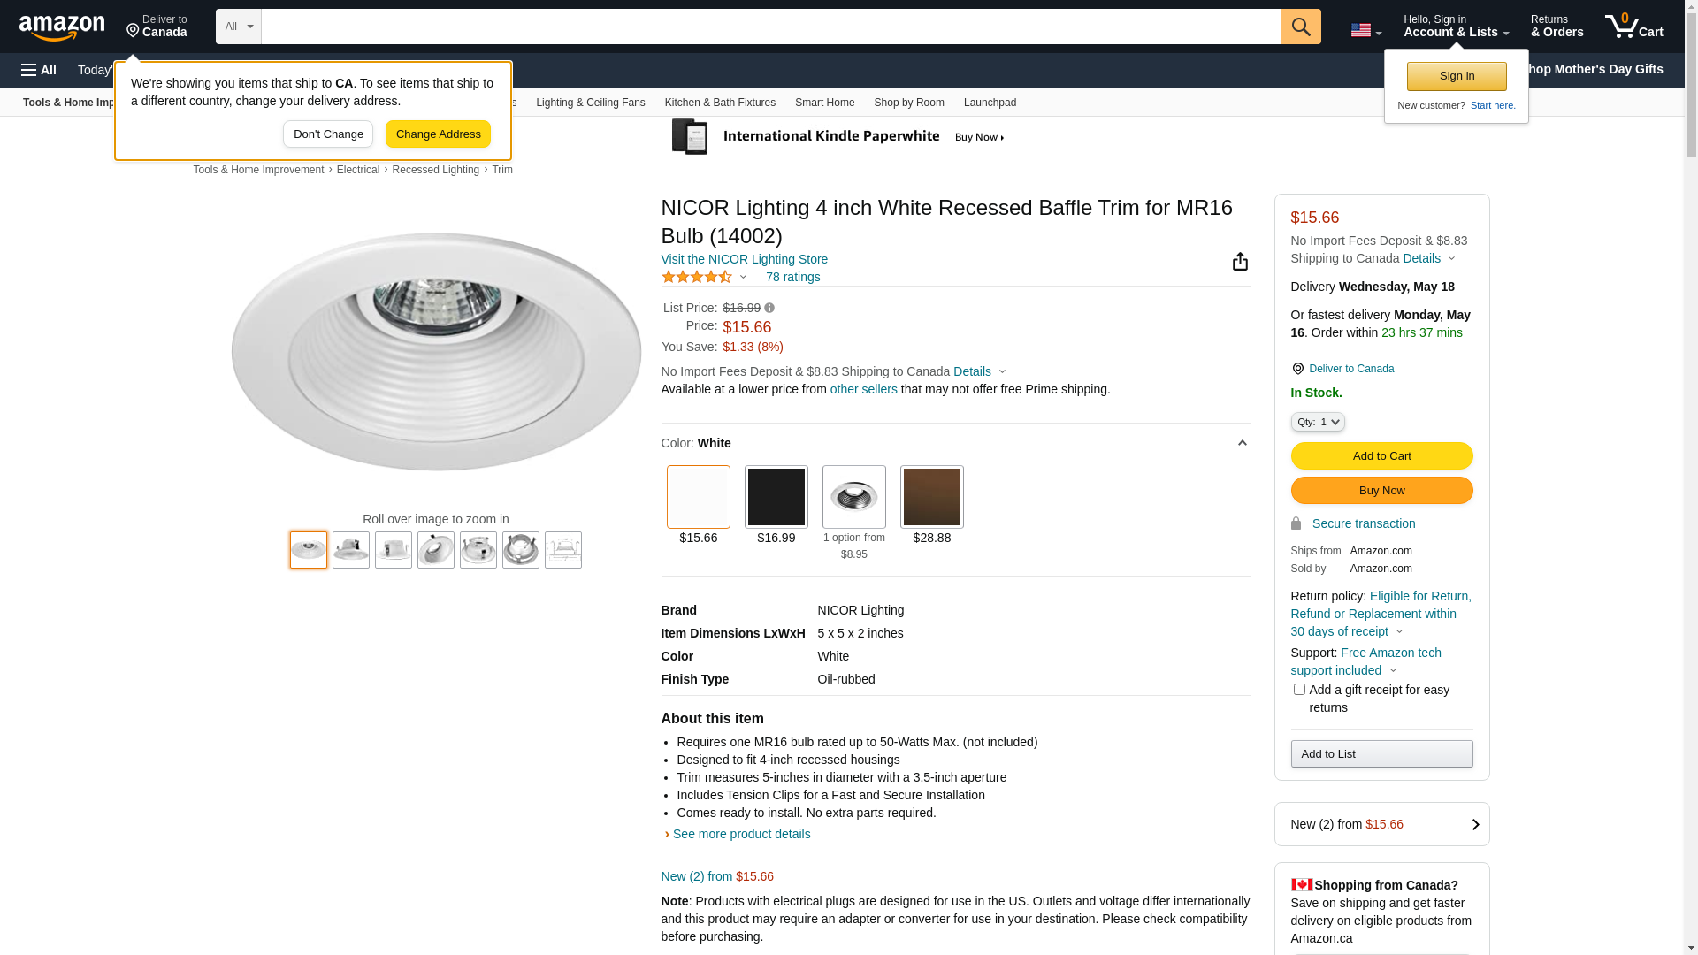Viewport: 1698px width, 955px height.
Task: Open Lighting & Ceiling Fans menu
Action: click(x=590, y=103)
